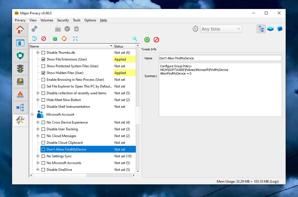
Task: Open the View menu
Action: 33,20
